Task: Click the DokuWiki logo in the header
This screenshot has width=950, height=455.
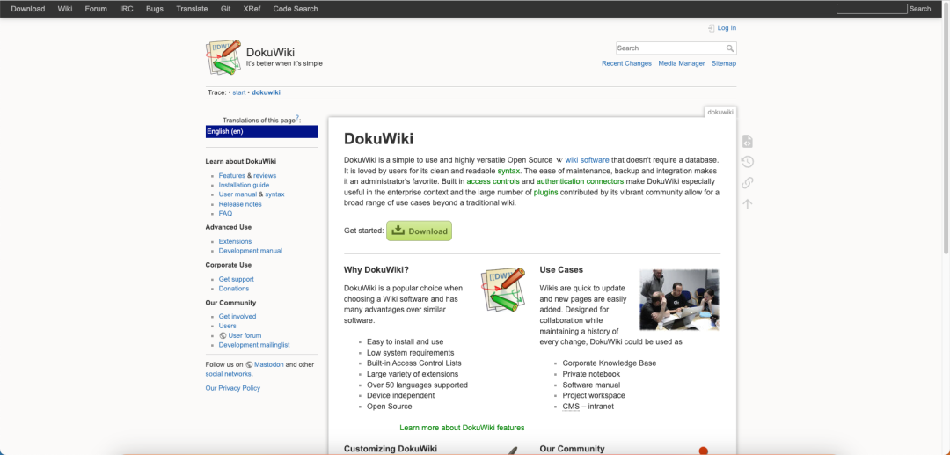Action: point(223,57)
